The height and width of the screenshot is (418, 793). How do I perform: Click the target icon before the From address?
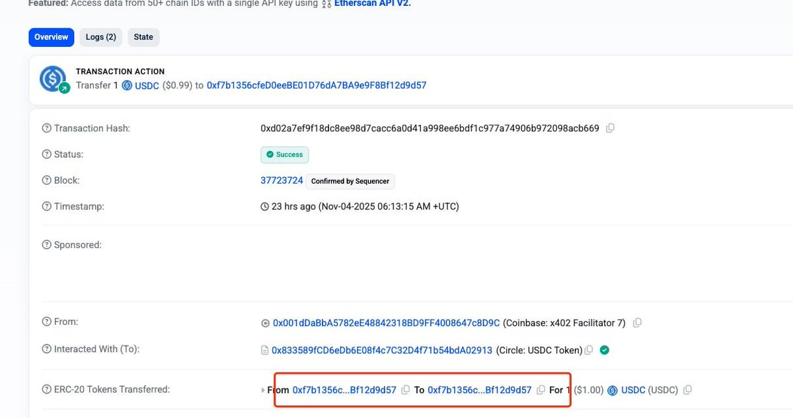point(264,322)
